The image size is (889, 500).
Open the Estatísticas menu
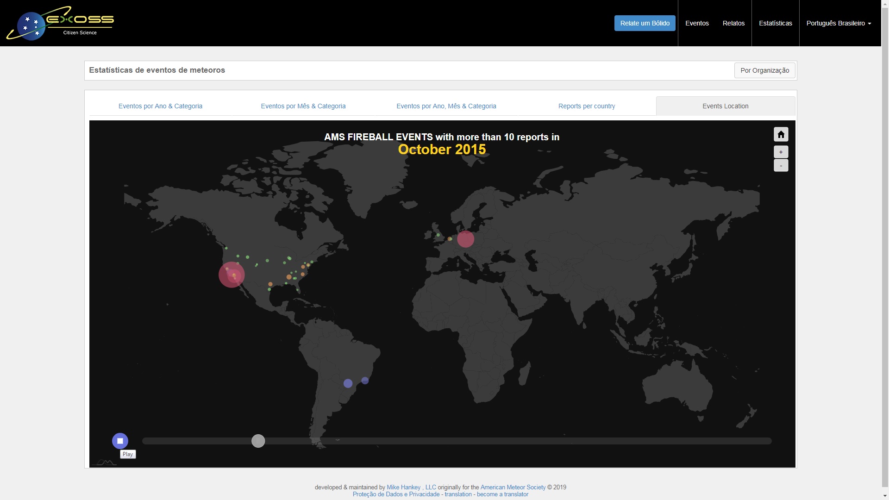[775, 23]
